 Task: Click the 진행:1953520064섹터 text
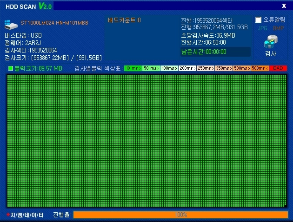pyautogui.click(x=206, y=20)
